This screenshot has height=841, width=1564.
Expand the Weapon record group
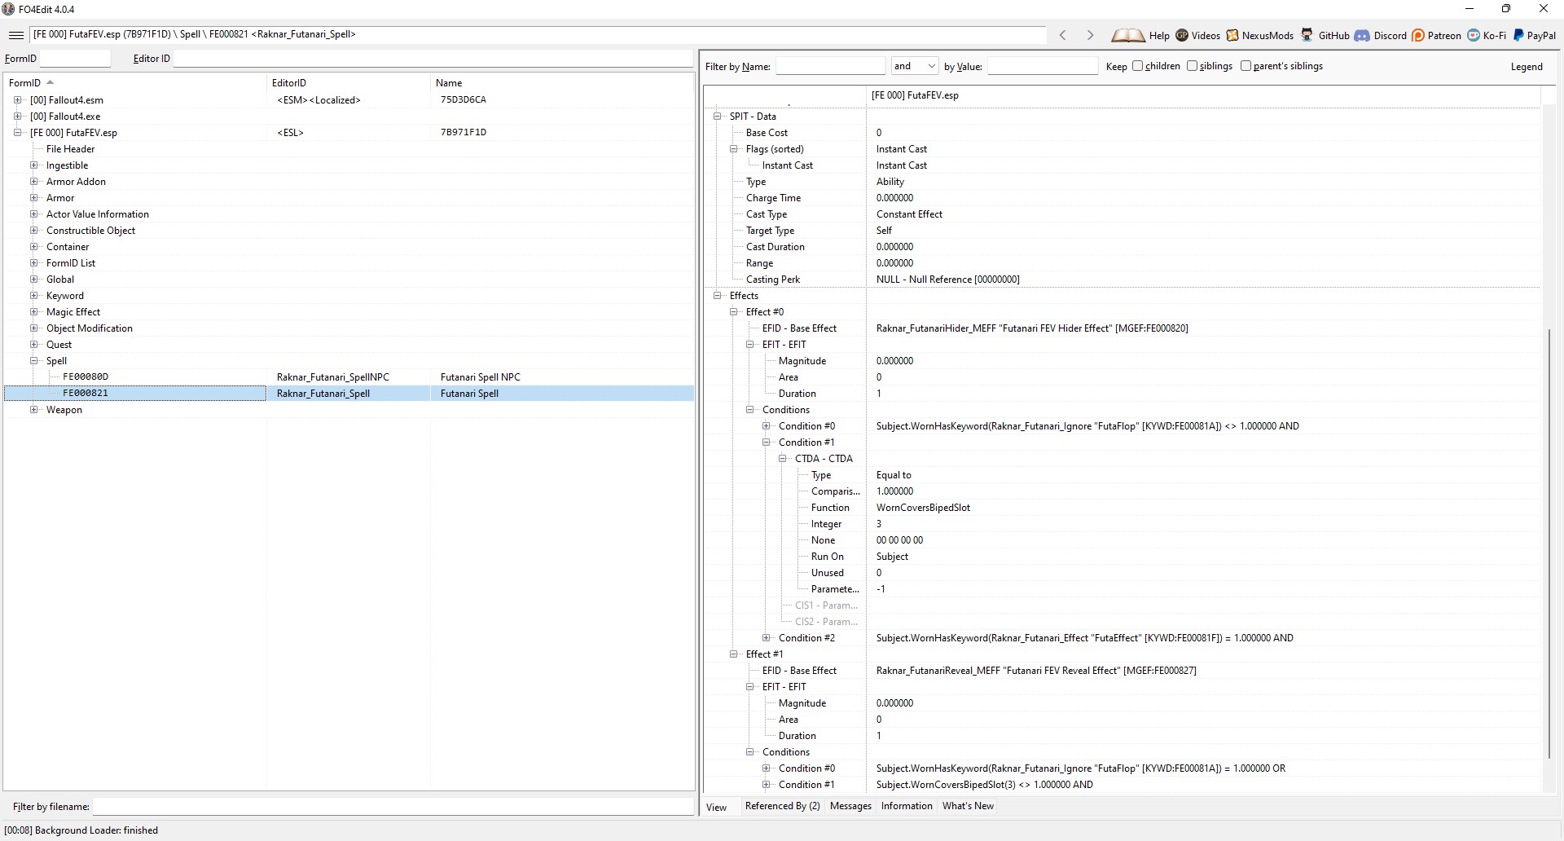(x=34, y=410)
